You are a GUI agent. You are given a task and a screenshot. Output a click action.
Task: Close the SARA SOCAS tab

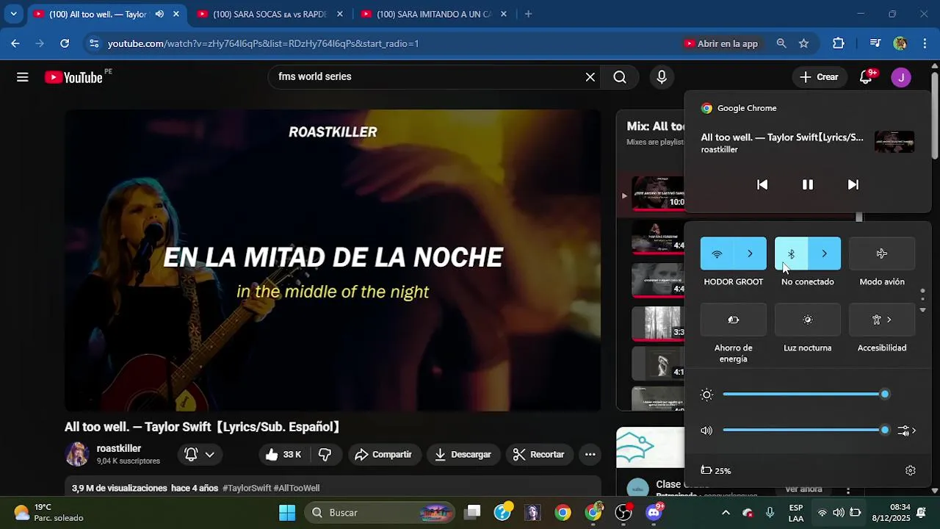(339, 14)
